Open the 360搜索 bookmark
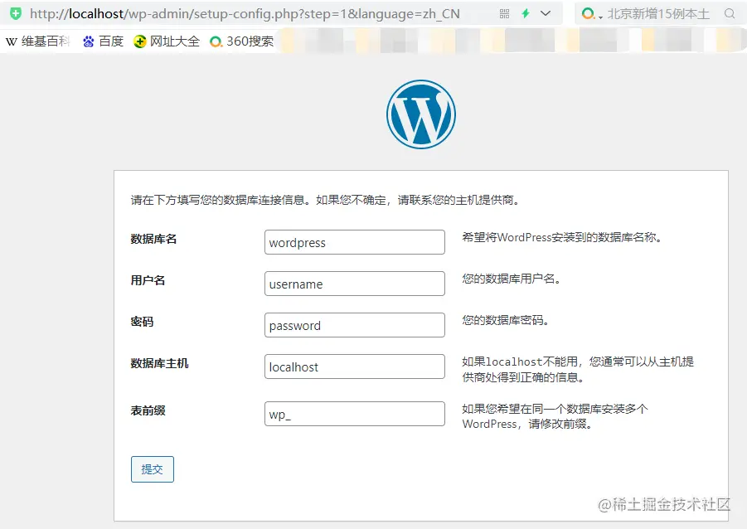 tap(242, 41)
